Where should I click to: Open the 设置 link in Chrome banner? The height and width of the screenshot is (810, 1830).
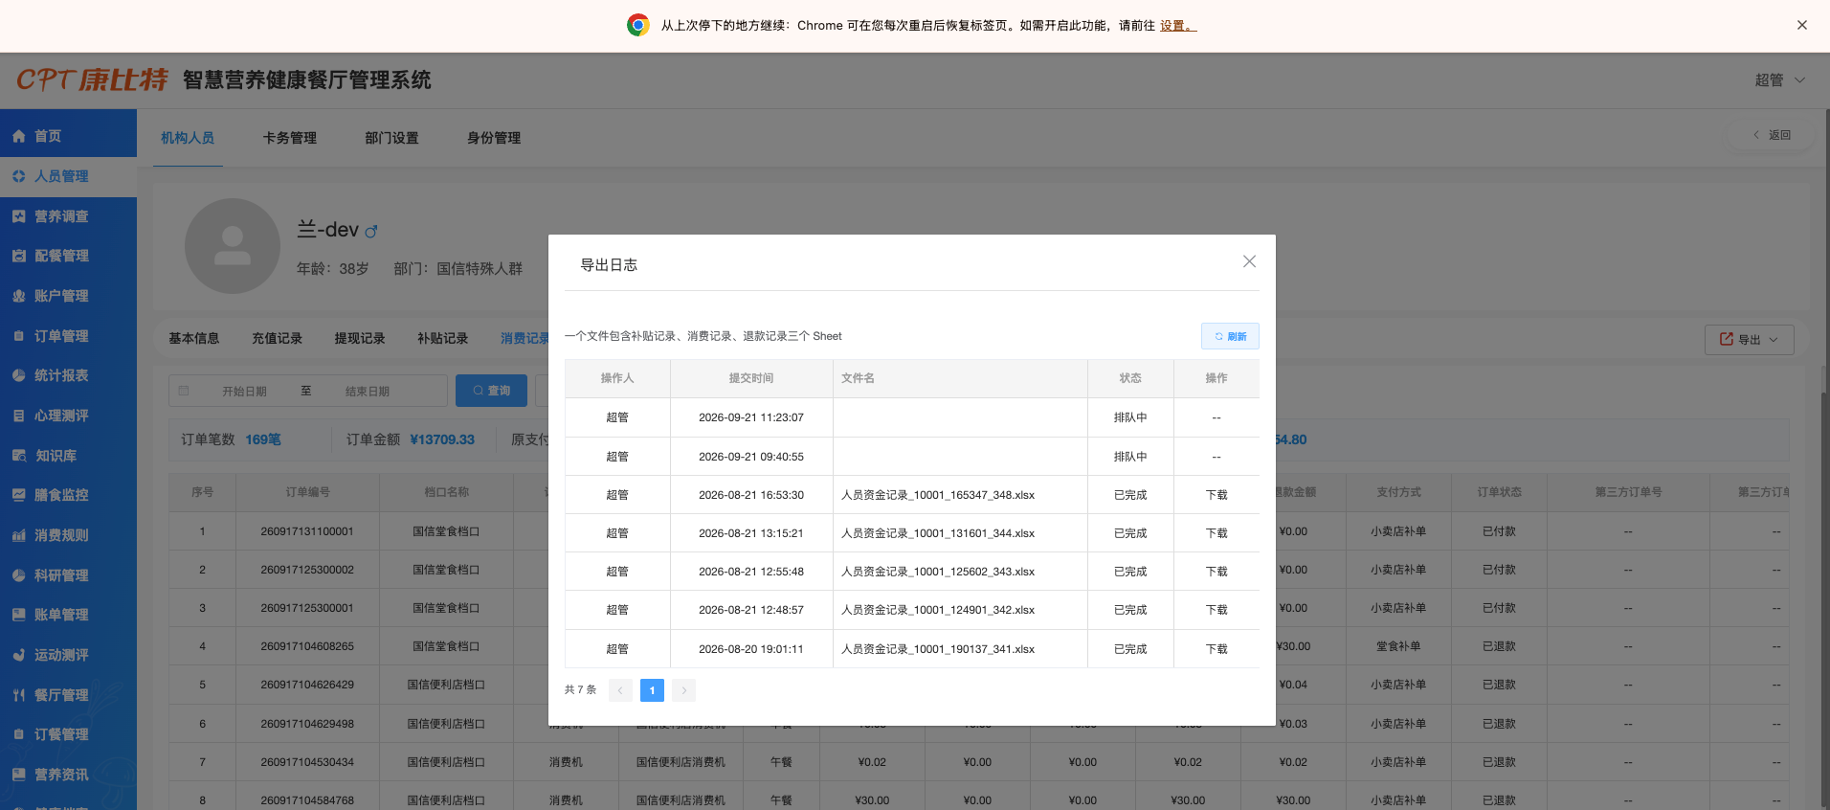[1177, 26]
